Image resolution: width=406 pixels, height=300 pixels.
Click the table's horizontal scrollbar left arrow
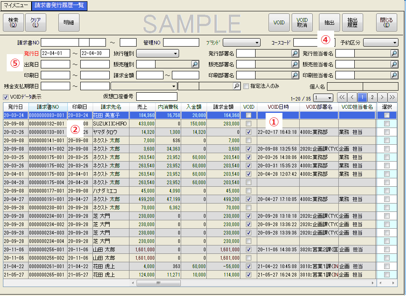click(133, 283)
